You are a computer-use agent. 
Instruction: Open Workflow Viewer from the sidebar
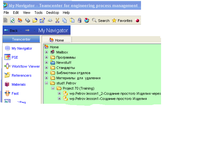point(26,66)
